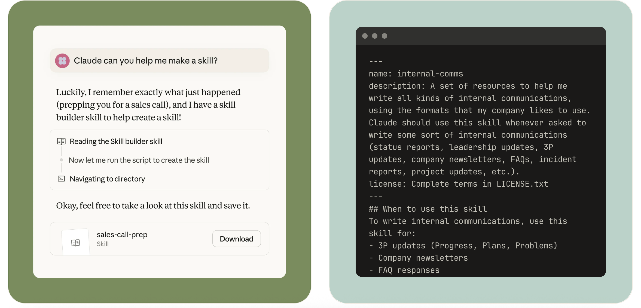Click the pink user avatar icon
The image size is (641, 308).
62,61
